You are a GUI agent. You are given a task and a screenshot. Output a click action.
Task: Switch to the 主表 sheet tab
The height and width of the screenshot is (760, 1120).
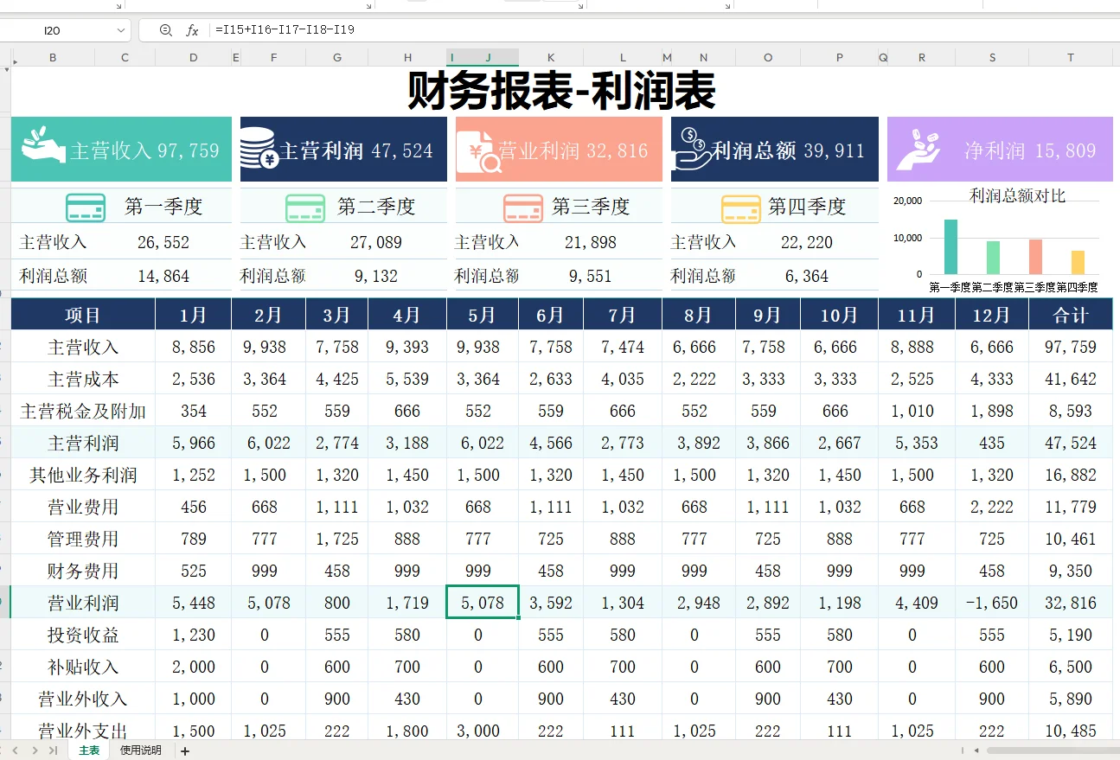click(89, 750)
